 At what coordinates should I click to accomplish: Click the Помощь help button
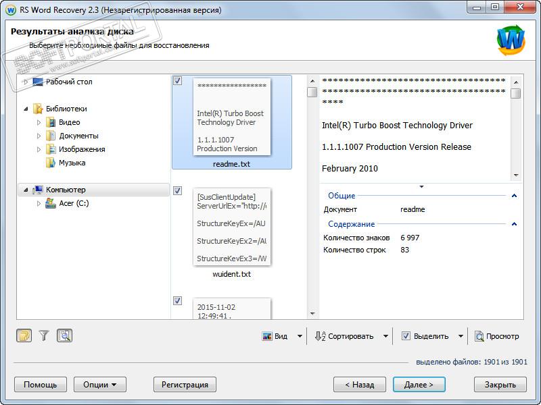tap(41, 384)
